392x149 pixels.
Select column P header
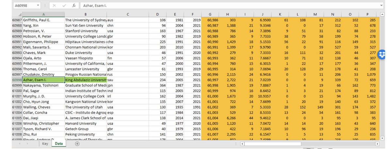click(367, 14)
